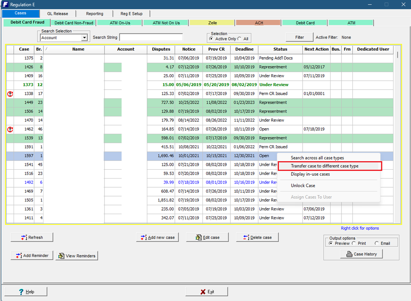
Task: Choose Unlock Case from context menu
Action: [303, 186]
